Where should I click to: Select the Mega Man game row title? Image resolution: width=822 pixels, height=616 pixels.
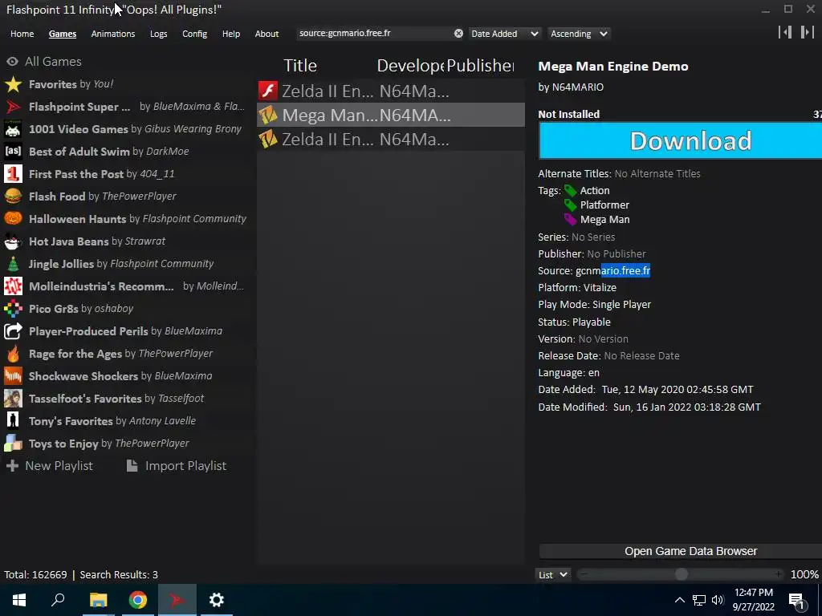coord(329,115)
